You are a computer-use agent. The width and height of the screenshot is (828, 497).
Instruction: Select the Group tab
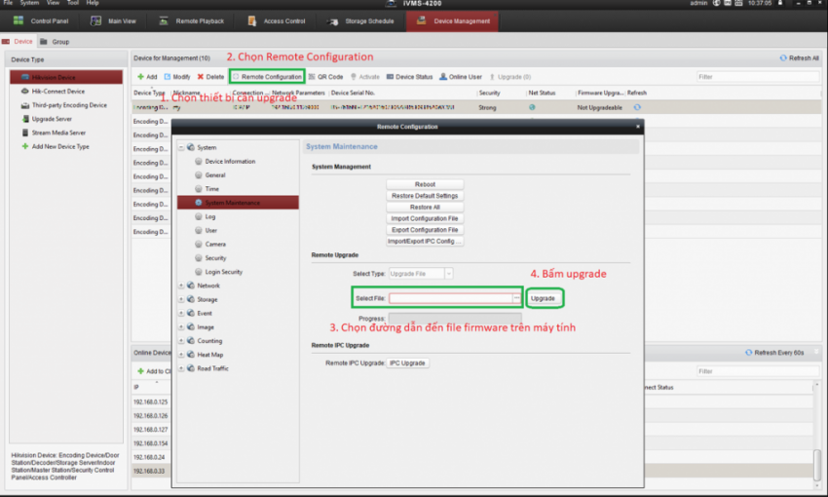[x=56, y=42]
